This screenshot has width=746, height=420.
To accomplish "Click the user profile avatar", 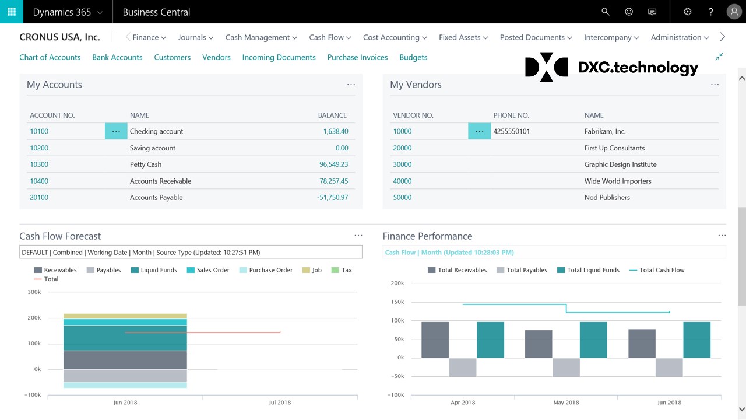I will pos(734,12).
